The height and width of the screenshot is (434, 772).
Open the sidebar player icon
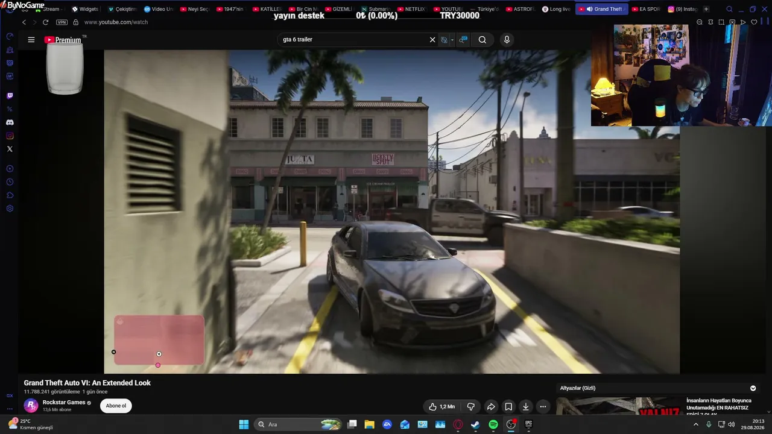tap(10, 169)
